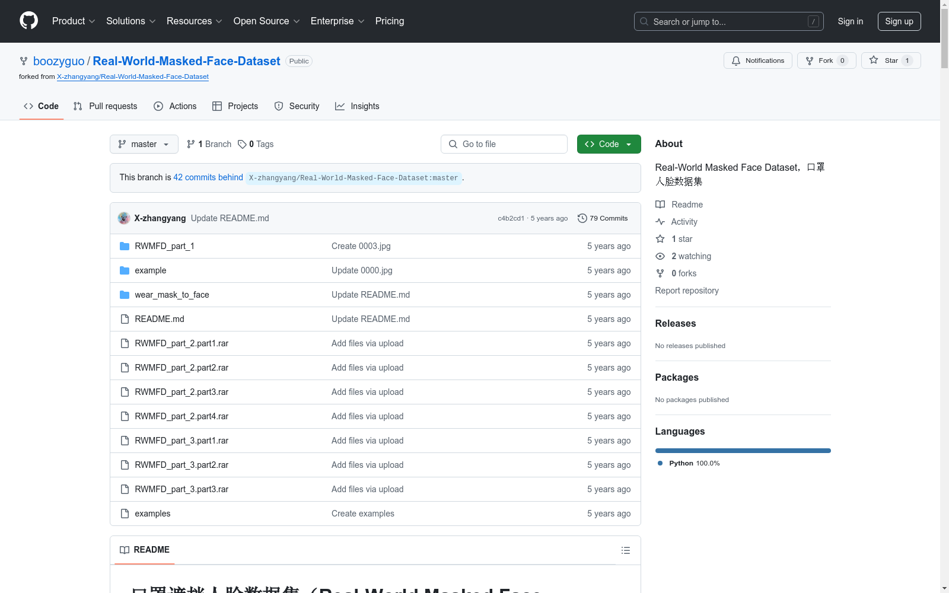View the 42 commits behind link
Image resolution: width=949 pixels, height=593 pixels.
[x=208, y=177]
